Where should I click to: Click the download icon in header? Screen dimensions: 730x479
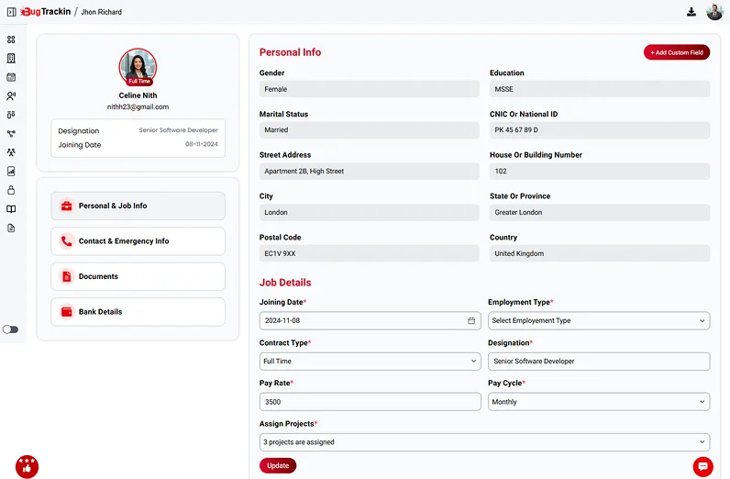click(691, 12)
